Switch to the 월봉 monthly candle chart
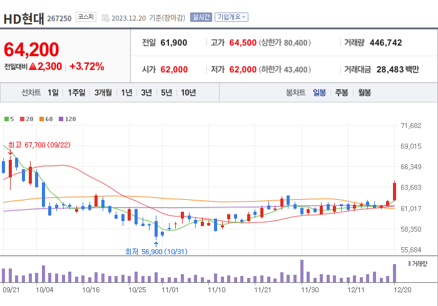Image resolution: width=438 pixels, height=306 pixels. pos(365,92)
